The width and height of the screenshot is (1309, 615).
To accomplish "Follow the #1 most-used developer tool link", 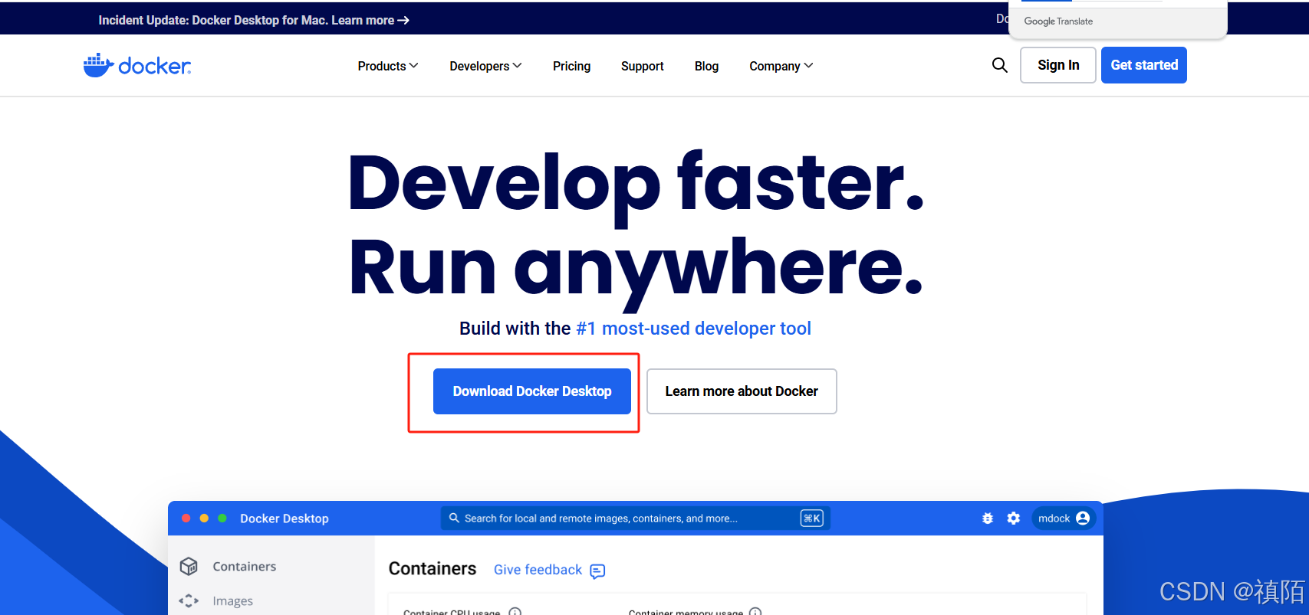I will (694, 329).
